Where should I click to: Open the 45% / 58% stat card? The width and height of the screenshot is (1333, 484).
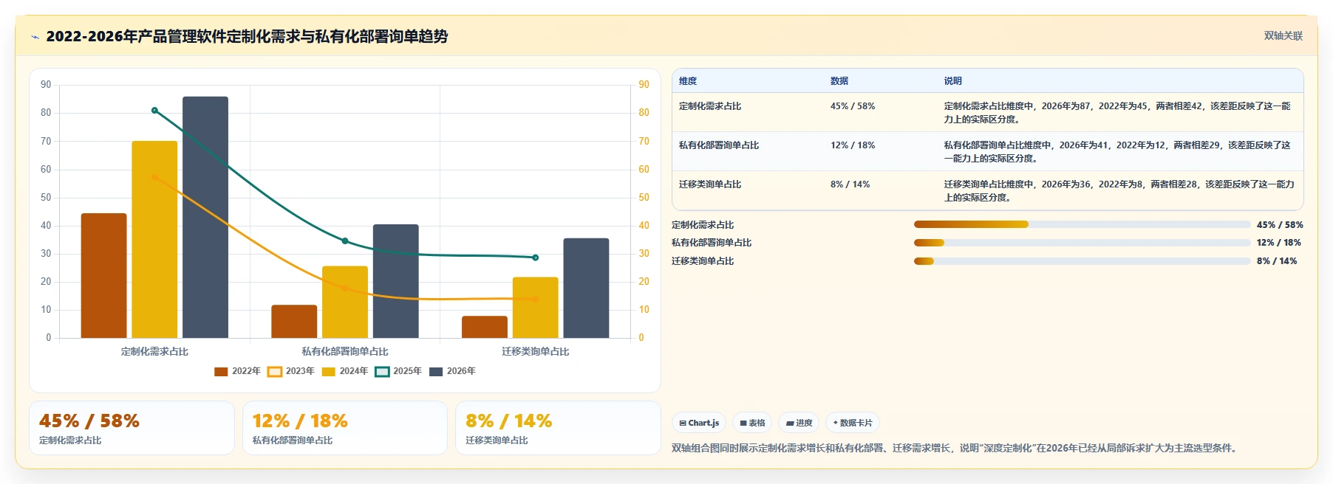132,428
